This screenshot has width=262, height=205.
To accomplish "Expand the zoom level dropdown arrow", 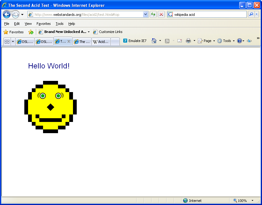I will point(252,201).
